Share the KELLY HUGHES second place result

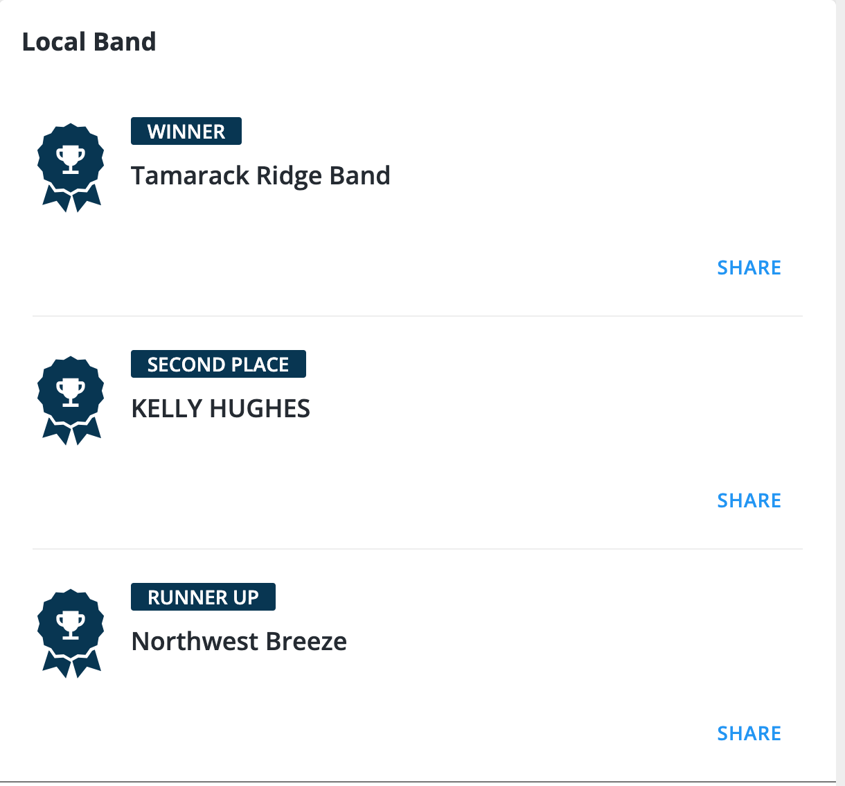click(x=749, y=500)
